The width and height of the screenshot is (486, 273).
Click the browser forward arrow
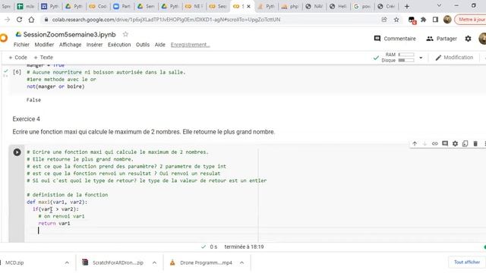coord(7,20)
